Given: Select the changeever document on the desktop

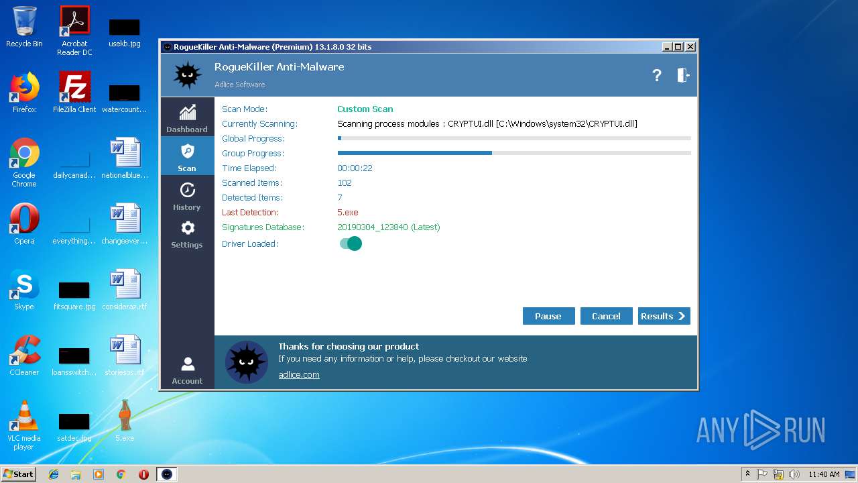Looking at the screenshot, I should pos(125,224).
